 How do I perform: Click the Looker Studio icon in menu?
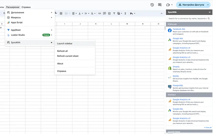coord(9,35)
